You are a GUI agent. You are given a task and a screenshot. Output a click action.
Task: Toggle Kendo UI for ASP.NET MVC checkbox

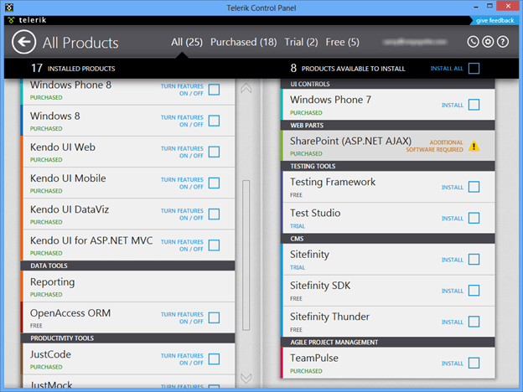[x=214, y=245]
